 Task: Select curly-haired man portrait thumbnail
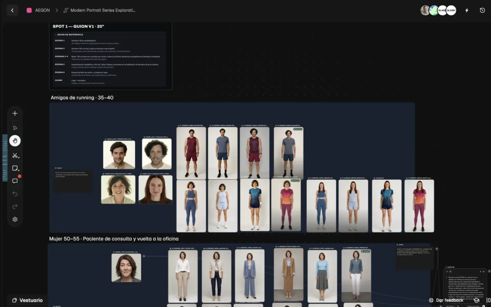click(x=157, y=154)
